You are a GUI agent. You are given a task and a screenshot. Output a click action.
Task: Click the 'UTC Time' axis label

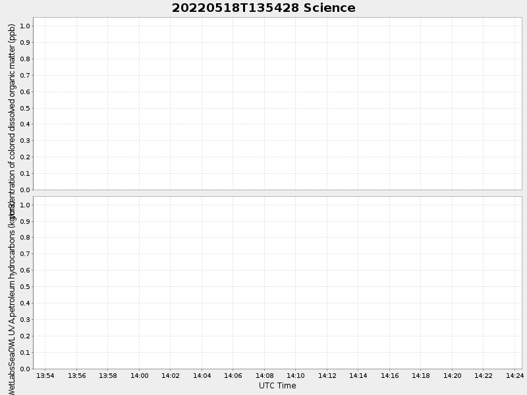277,386
